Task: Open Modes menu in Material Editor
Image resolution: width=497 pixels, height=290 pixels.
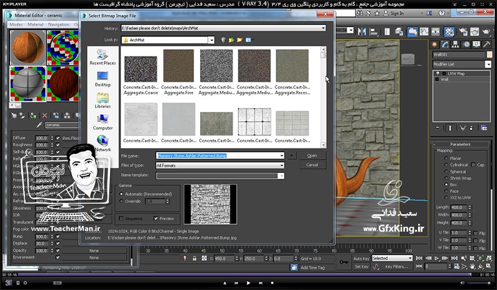Action: pos(16,24)
